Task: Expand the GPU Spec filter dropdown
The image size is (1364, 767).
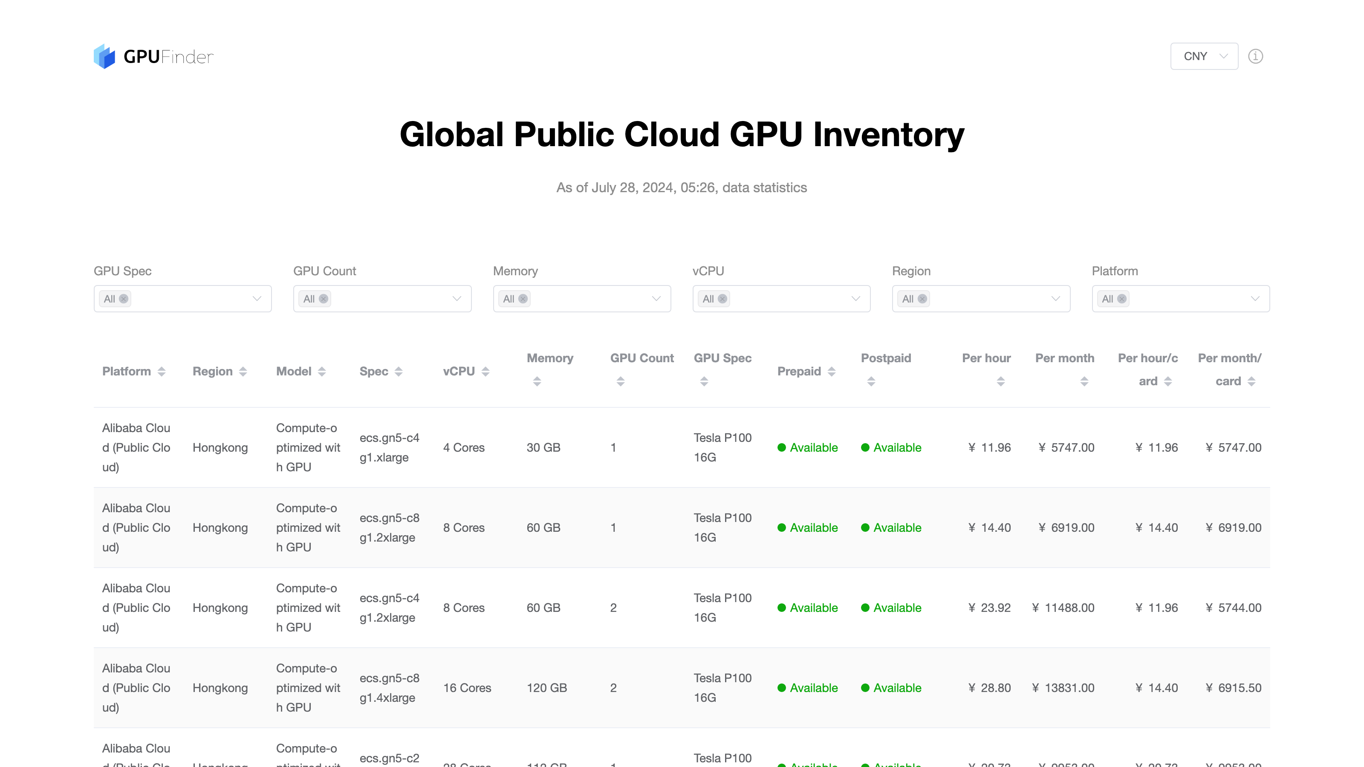Action: coord(257,299)
